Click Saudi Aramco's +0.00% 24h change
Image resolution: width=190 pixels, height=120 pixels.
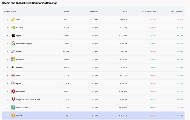coord(153,107)
